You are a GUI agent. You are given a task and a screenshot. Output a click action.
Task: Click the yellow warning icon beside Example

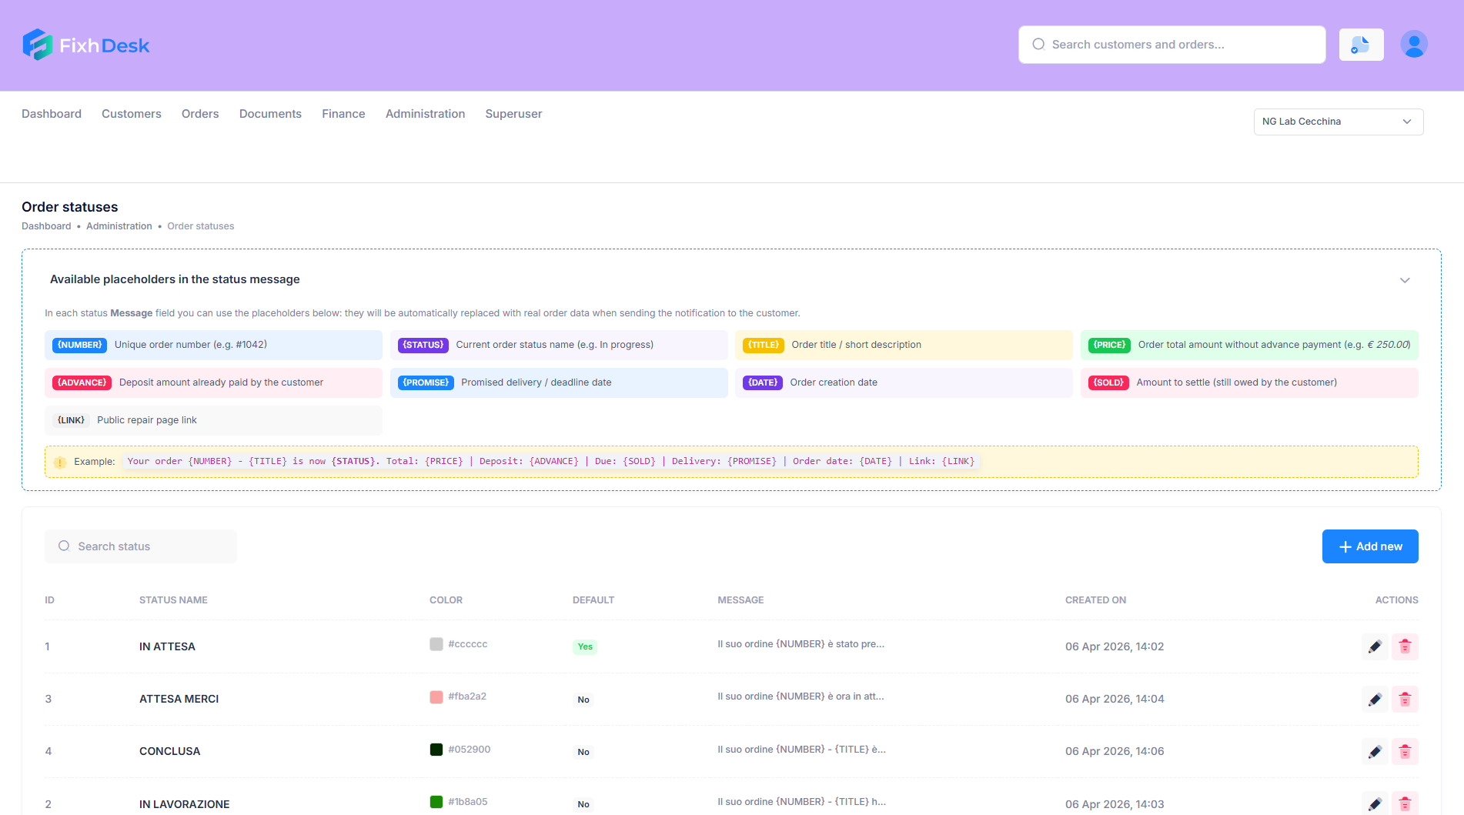coord(60,462)
